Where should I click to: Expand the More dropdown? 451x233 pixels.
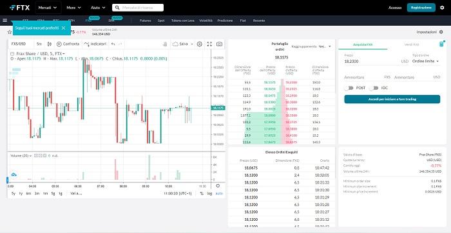pyautogui.click(x=73, y=8)
